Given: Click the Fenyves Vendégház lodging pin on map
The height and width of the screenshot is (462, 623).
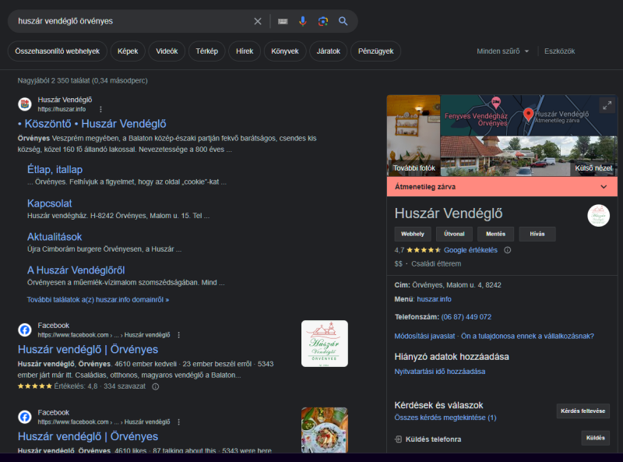Looking at the screenshot, I should point(496,103).
